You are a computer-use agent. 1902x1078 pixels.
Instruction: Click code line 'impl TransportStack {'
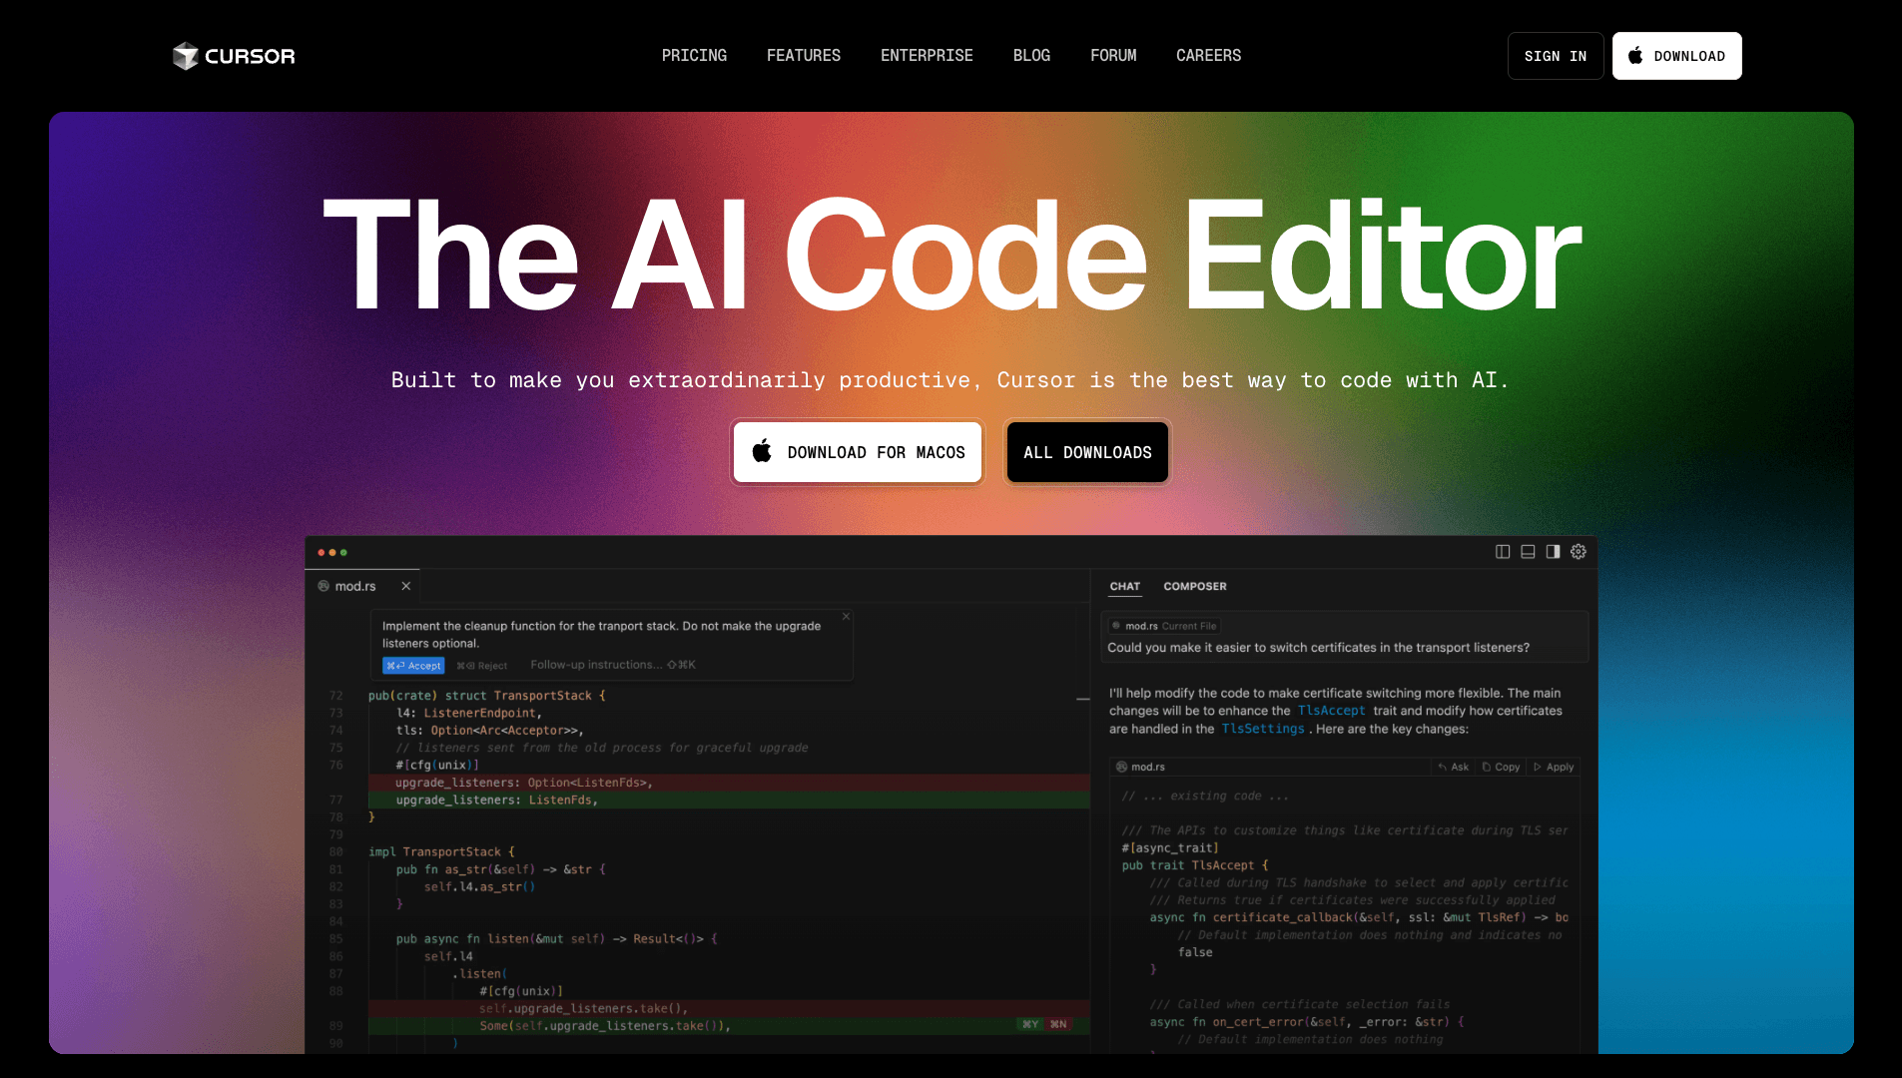click(442, 852)
